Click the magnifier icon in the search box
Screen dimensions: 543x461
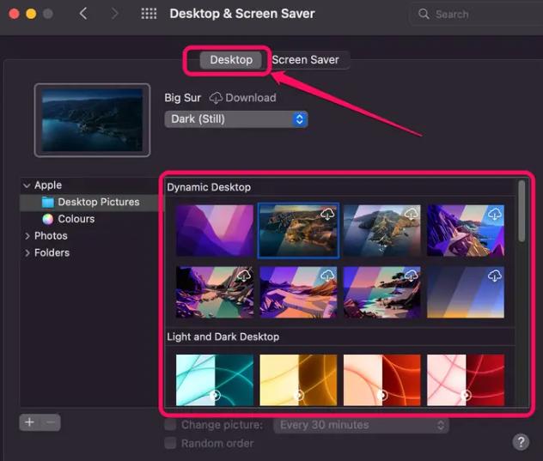[x=424, y=14]
